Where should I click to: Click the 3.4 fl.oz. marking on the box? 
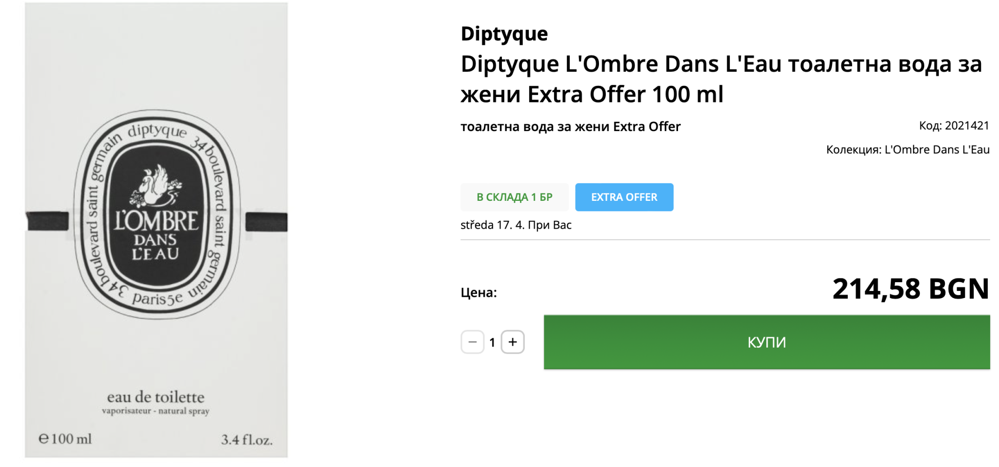click(x=246, y=439)
